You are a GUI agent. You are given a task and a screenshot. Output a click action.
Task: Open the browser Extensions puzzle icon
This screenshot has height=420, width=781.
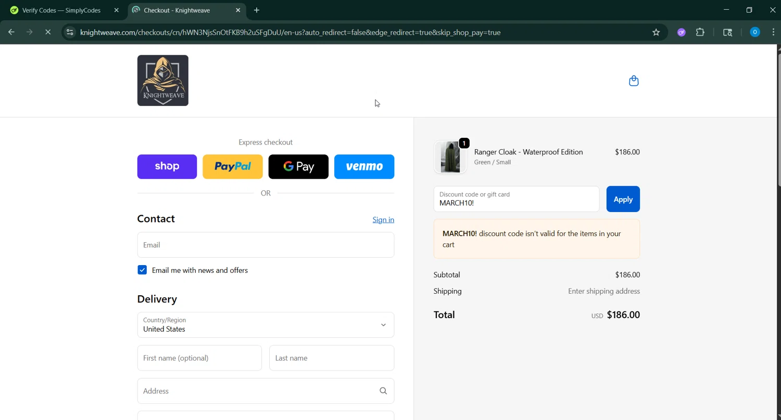pyautogui.click(x=700, y=32)
